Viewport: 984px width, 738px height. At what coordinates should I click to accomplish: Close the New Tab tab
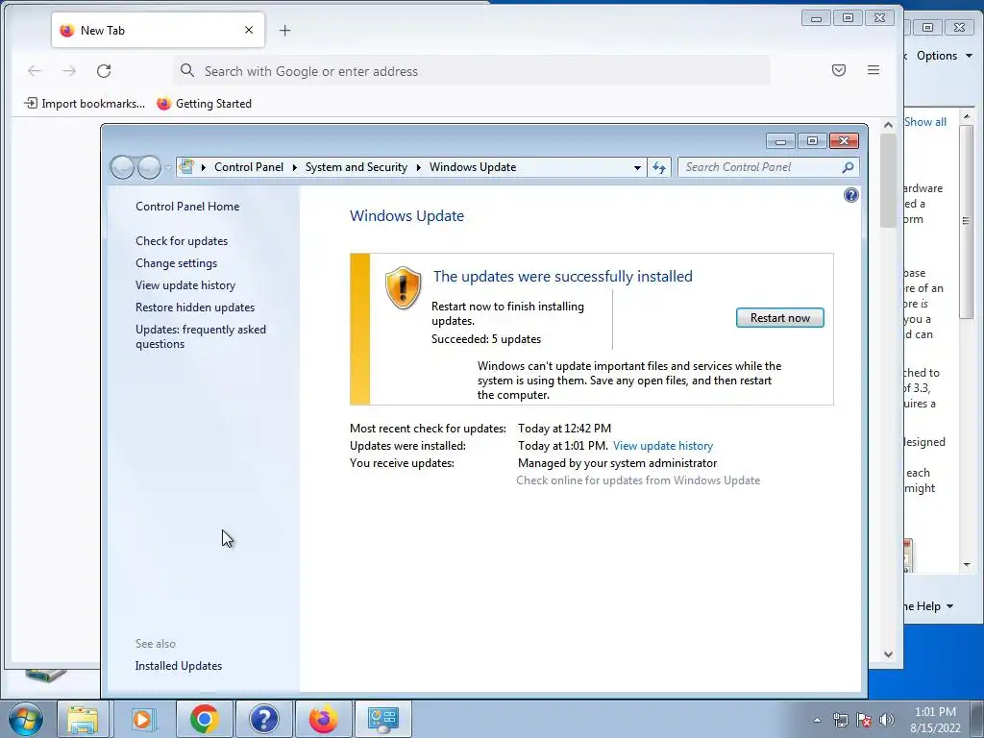click(x=249, y=30)
